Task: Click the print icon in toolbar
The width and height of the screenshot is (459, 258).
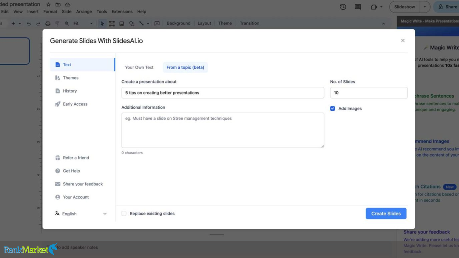Action: point(48,23)
